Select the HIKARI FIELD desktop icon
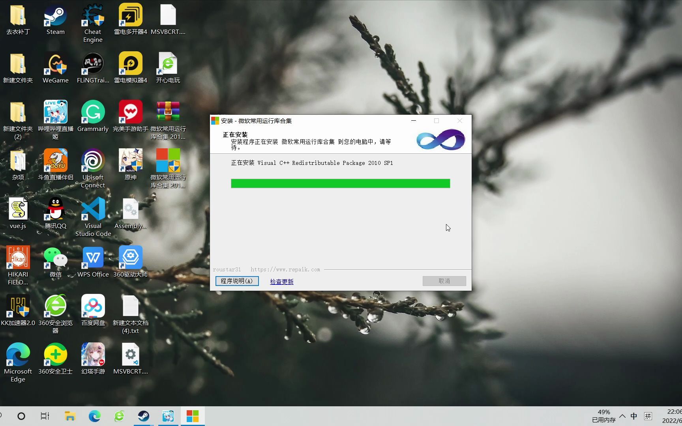The width and height of the screenshot is (682, 426). (18, 266)
